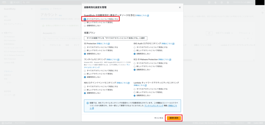Click the info circle icon in the blue notice

87,103
